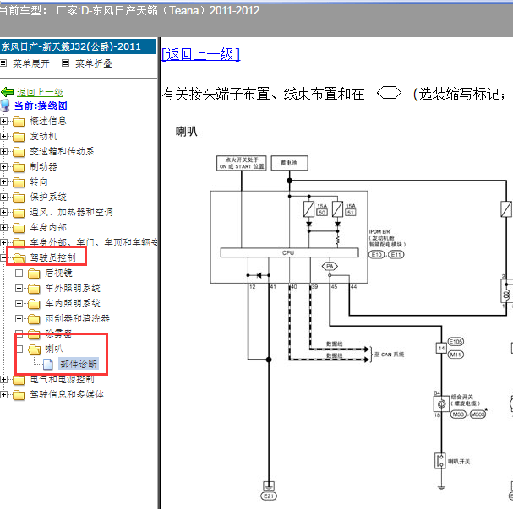Image resolution: width=513 pixels, height=509 pixels.
Task: Click the open folder icon for 喇叭
Action: pyautogui.click(x=34, y=349)
